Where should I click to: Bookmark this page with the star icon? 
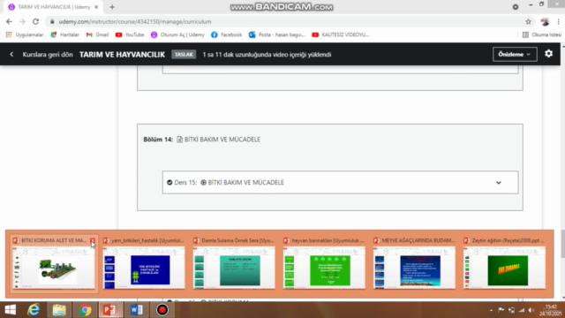pyautogui.click(x=528, y=21)
